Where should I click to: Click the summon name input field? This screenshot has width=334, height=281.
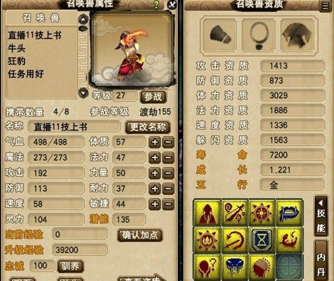click(74, 127)
